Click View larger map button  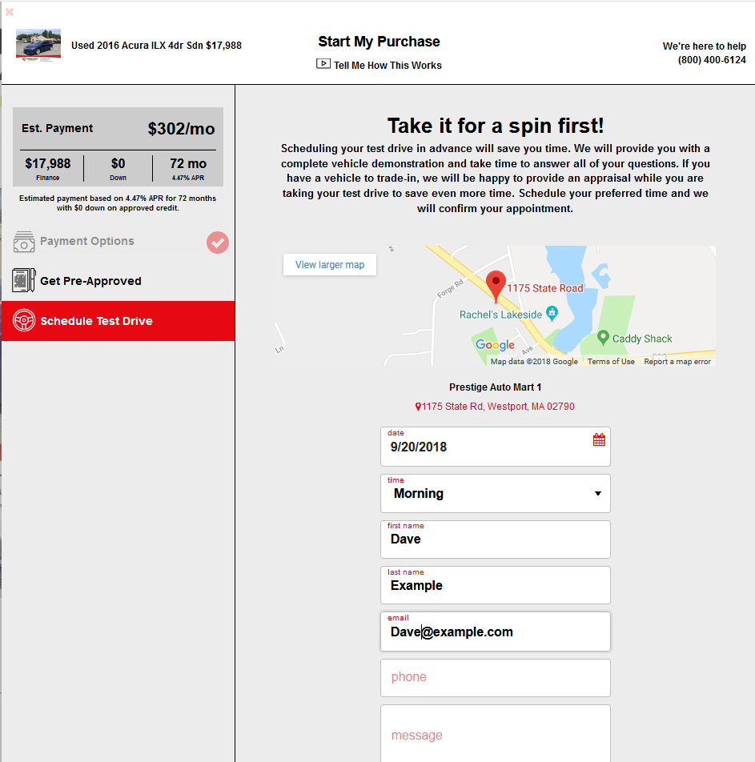point(330,265)
